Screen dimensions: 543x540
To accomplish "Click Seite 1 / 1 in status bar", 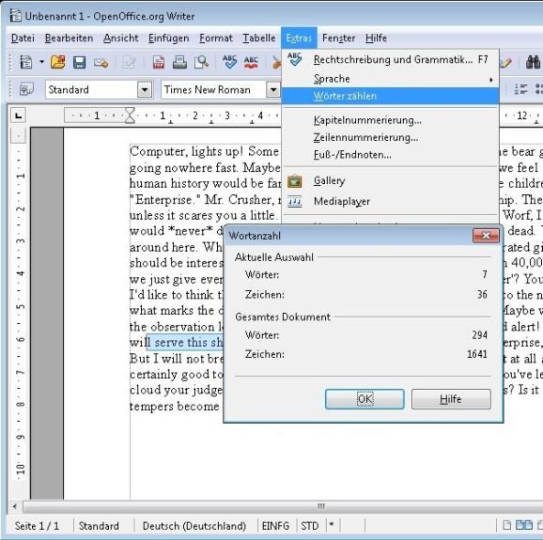I will click(x=37, y=526).
